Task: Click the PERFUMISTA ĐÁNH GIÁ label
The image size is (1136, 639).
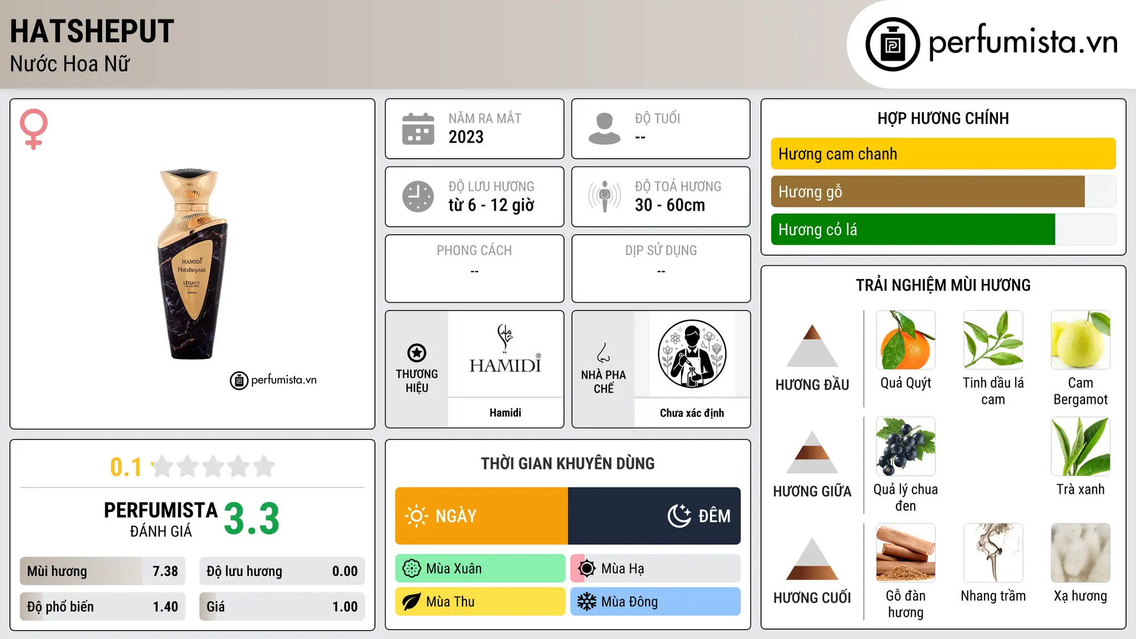Action: (x=161, y=519)
